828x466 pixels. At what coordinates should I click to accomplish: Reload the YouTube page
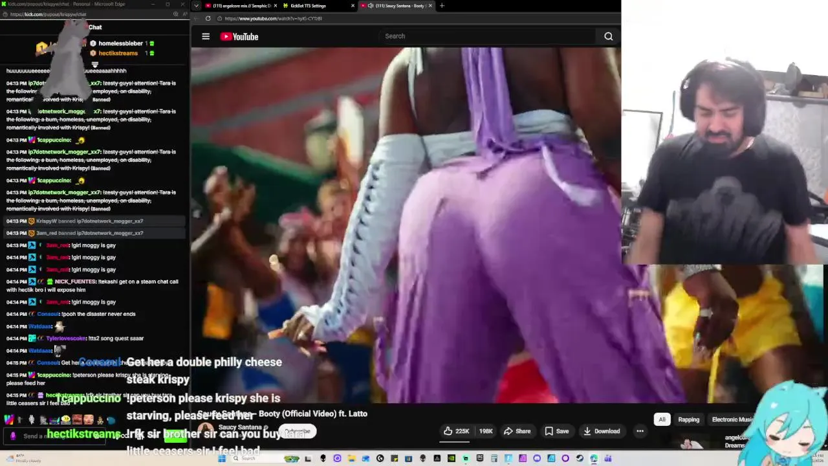(x=208, y=18)
